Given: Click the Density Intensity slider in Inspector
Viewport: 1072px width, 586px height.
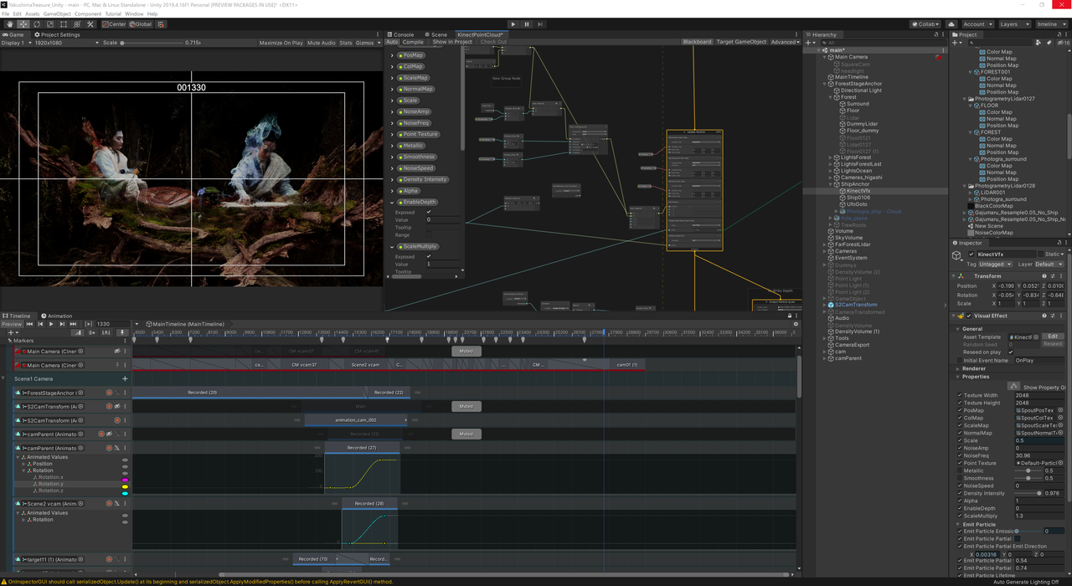Looking at the screenshot, I should pos(1028,493).
